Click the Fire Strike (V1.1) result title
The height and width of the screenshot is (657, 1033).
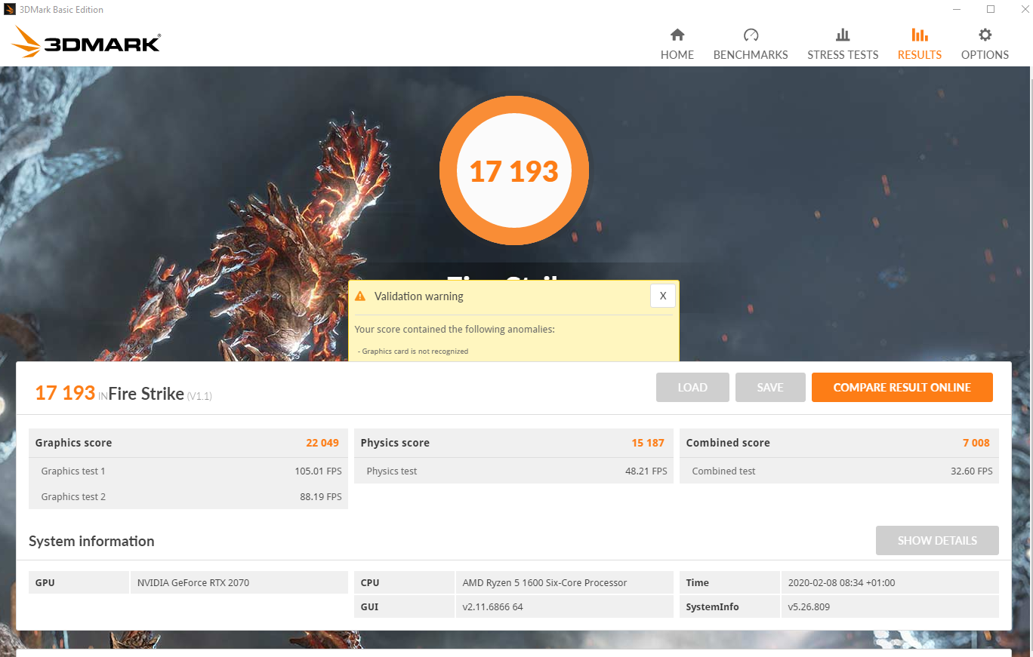[x=160, y=394]
